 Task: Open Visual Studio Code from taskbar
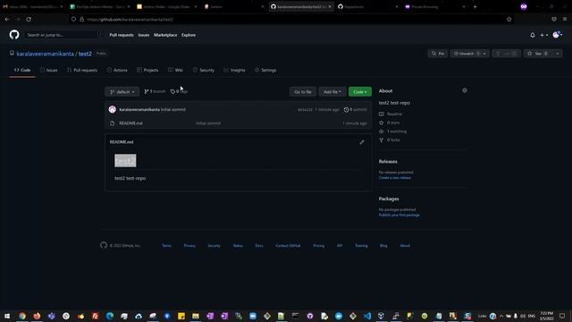367,316
